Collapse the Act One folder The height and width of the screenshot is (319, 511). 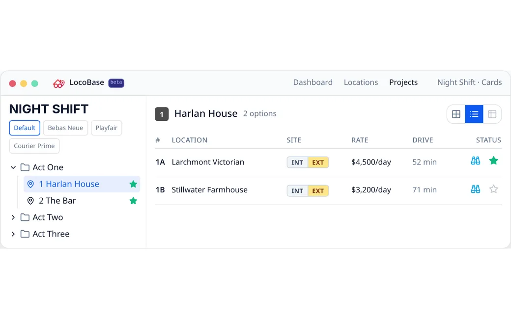click(13, 167)
